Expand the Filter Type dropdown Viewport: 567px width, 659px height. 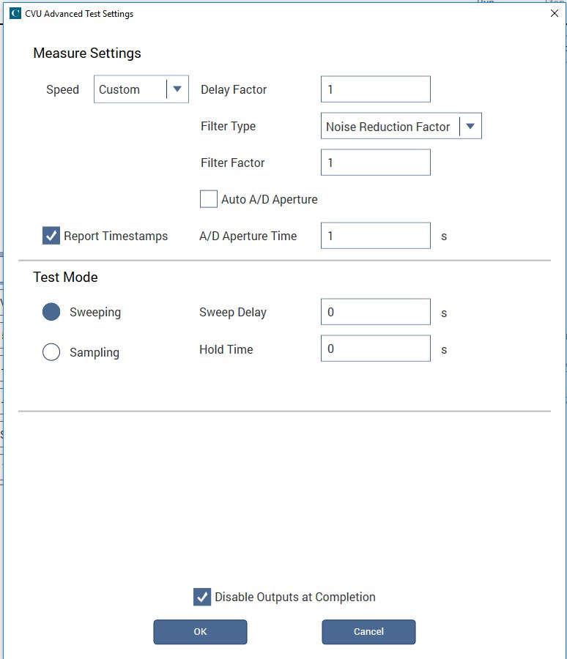coord(401,126)
